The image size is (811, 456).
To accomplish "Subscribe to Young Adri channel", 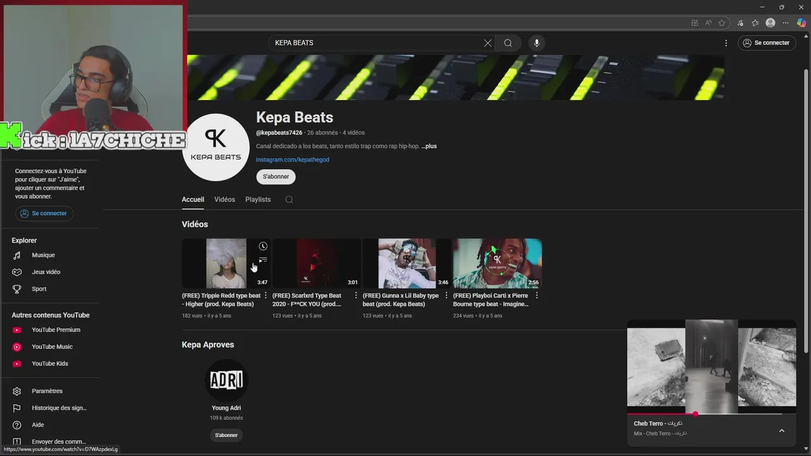I will point(226,435).
